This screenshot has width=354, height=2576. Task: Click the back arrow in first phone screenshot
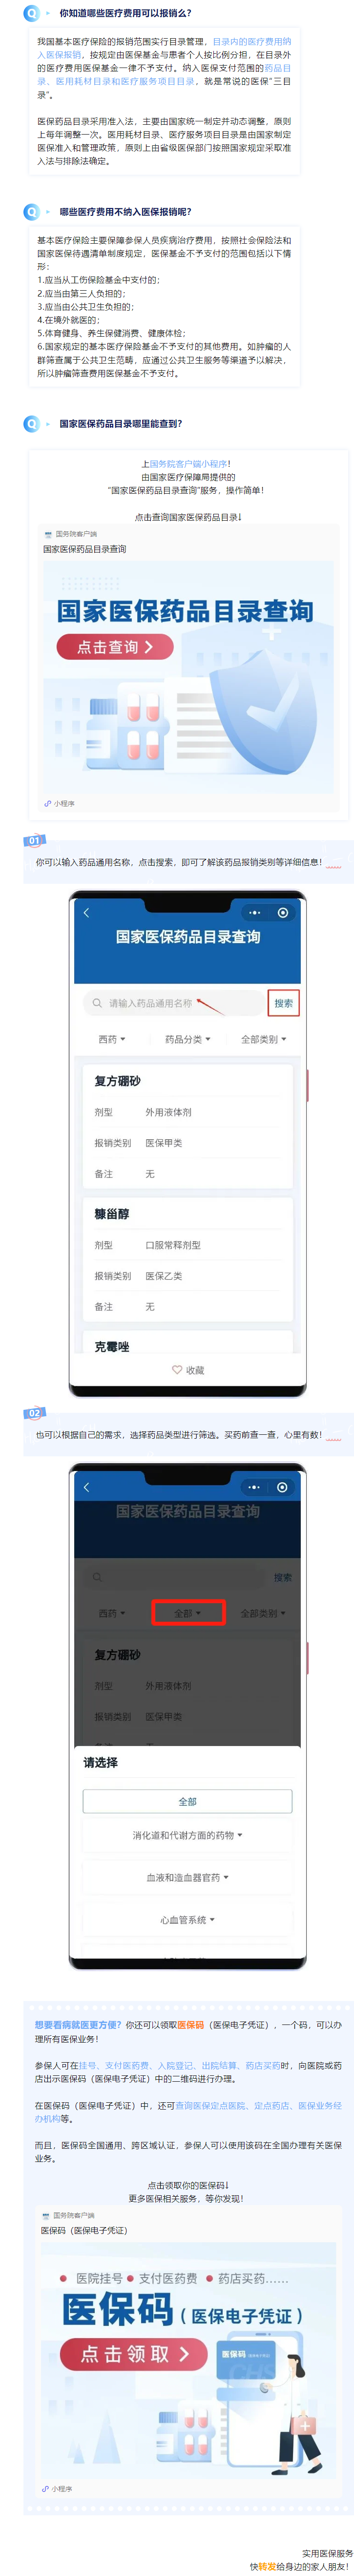click(x=87, y=912)
